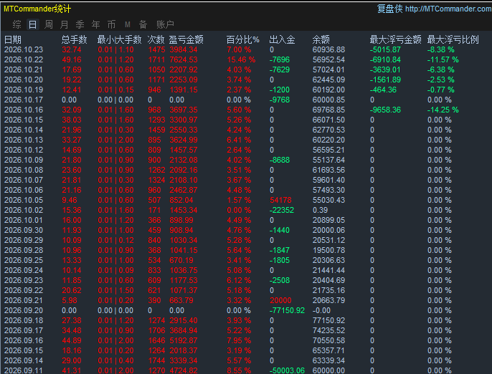The height and width of the screenshot is (374, 492).
Task: Click balance 59601.40
Action: tap(328, 180)
